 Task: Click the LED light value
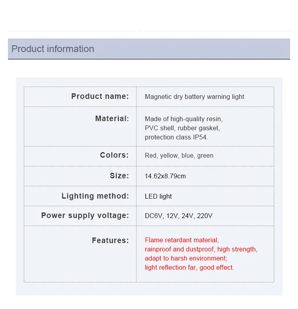pyautogui.click(x=158, y=196)
